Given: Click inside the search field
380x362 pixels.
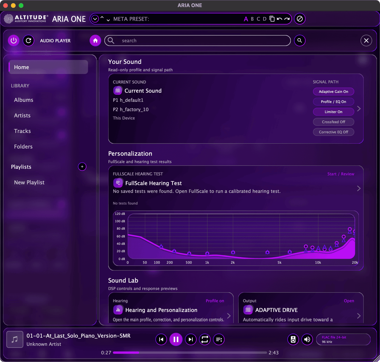Looking at the screenshot, I should (197, 41).
